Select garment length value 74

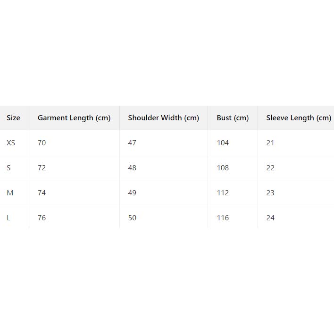42,193
